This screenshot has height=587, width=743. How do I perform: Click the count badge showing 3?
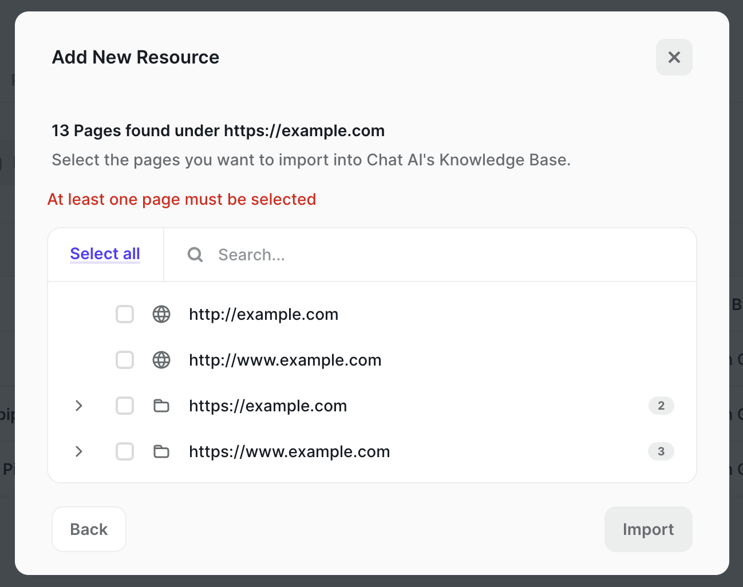pos(661,451)
